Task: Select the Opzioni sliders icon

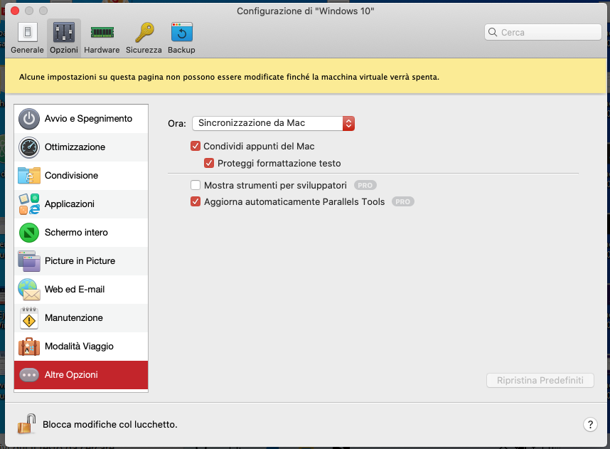Action: pos(64,32)
